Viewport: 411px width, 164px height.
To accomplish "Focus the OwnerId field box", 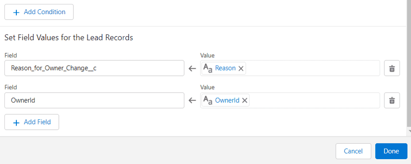I will pos(94,100).
